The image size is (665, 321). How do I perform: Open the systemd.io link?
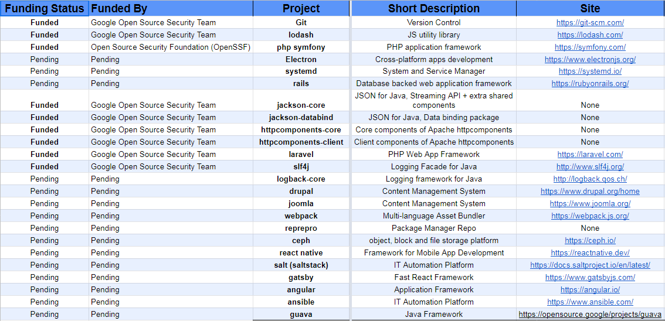[590, 71]
